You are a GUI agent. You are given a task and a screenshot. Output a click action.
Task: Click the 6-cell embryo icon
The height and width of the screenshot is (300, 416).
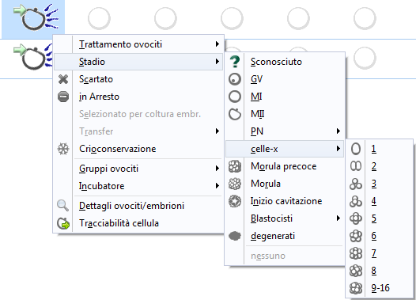click(x=356, y=236)
